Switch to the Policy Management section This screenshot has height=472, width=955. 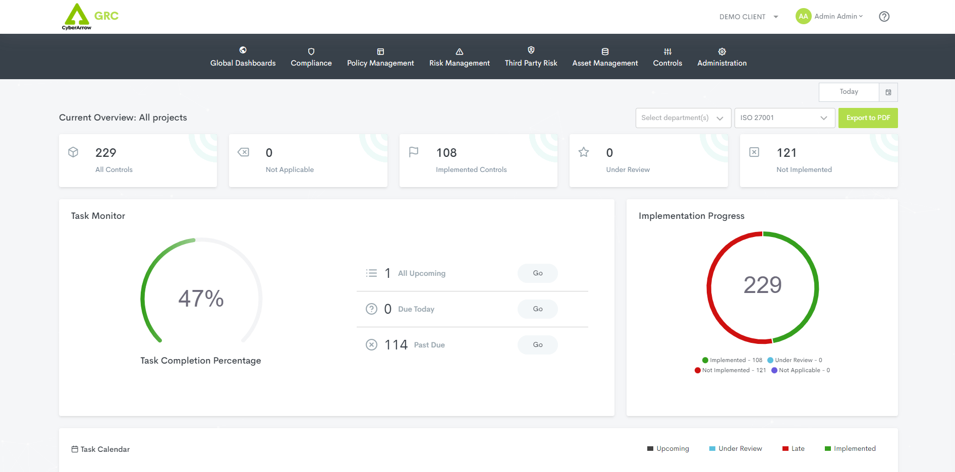pyautogui.click(x=380, y=56)
